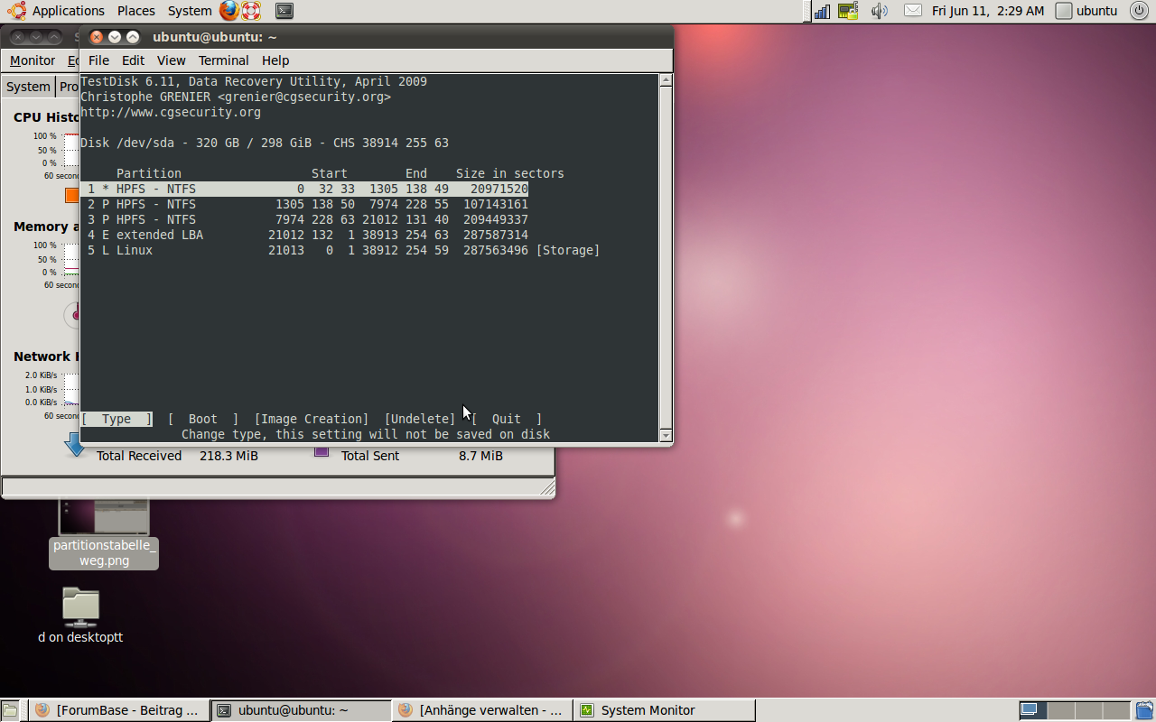Click the volume speaker icon

879,11
